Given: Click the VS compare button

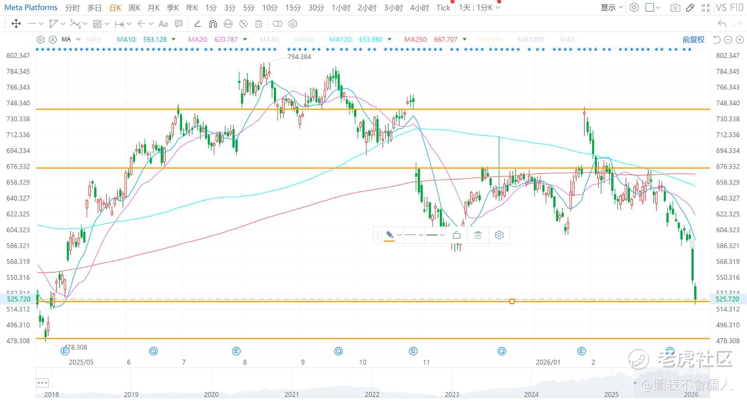Looking at the screenshot, I should (x=721, y=7).
